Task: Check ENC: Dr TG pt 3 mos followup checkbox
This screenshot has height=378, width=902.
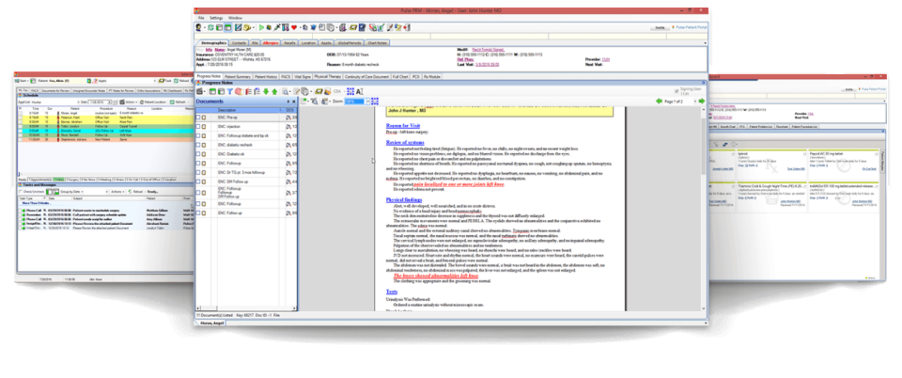Action: pyautogui.click(x=198, y=172)
